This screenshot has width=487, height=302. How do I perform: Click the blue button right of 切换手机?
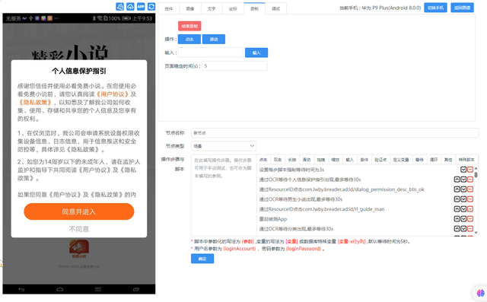point(462,8)
